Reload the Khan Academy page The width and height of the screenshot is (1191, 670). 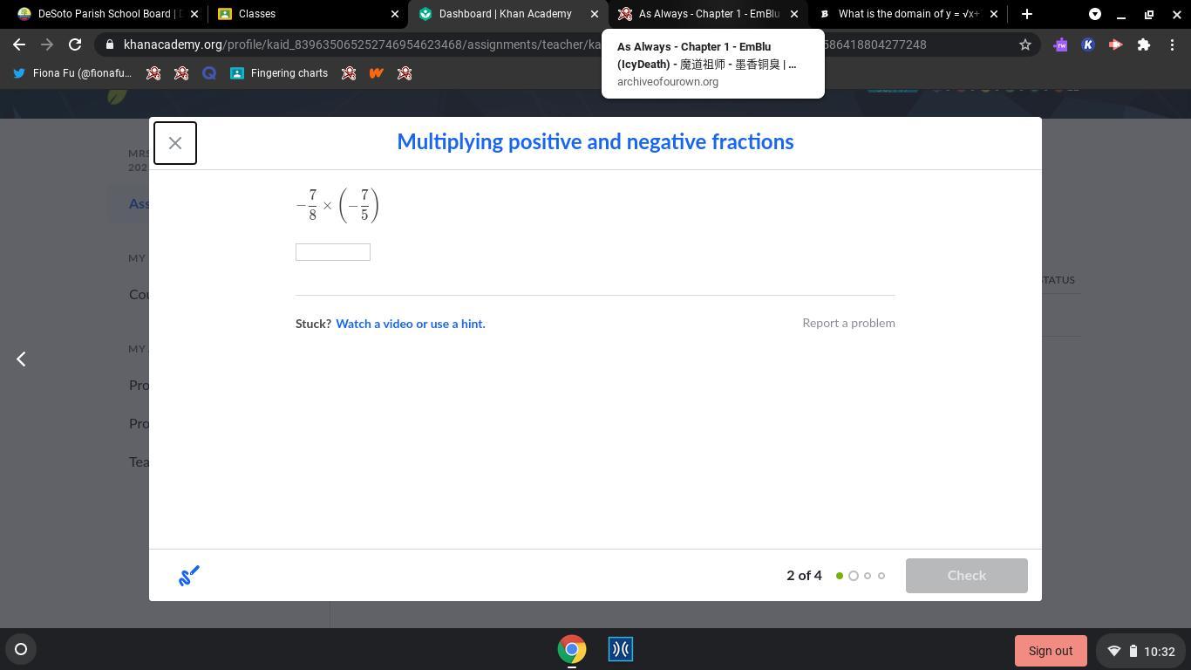click(x=75, y=44)
